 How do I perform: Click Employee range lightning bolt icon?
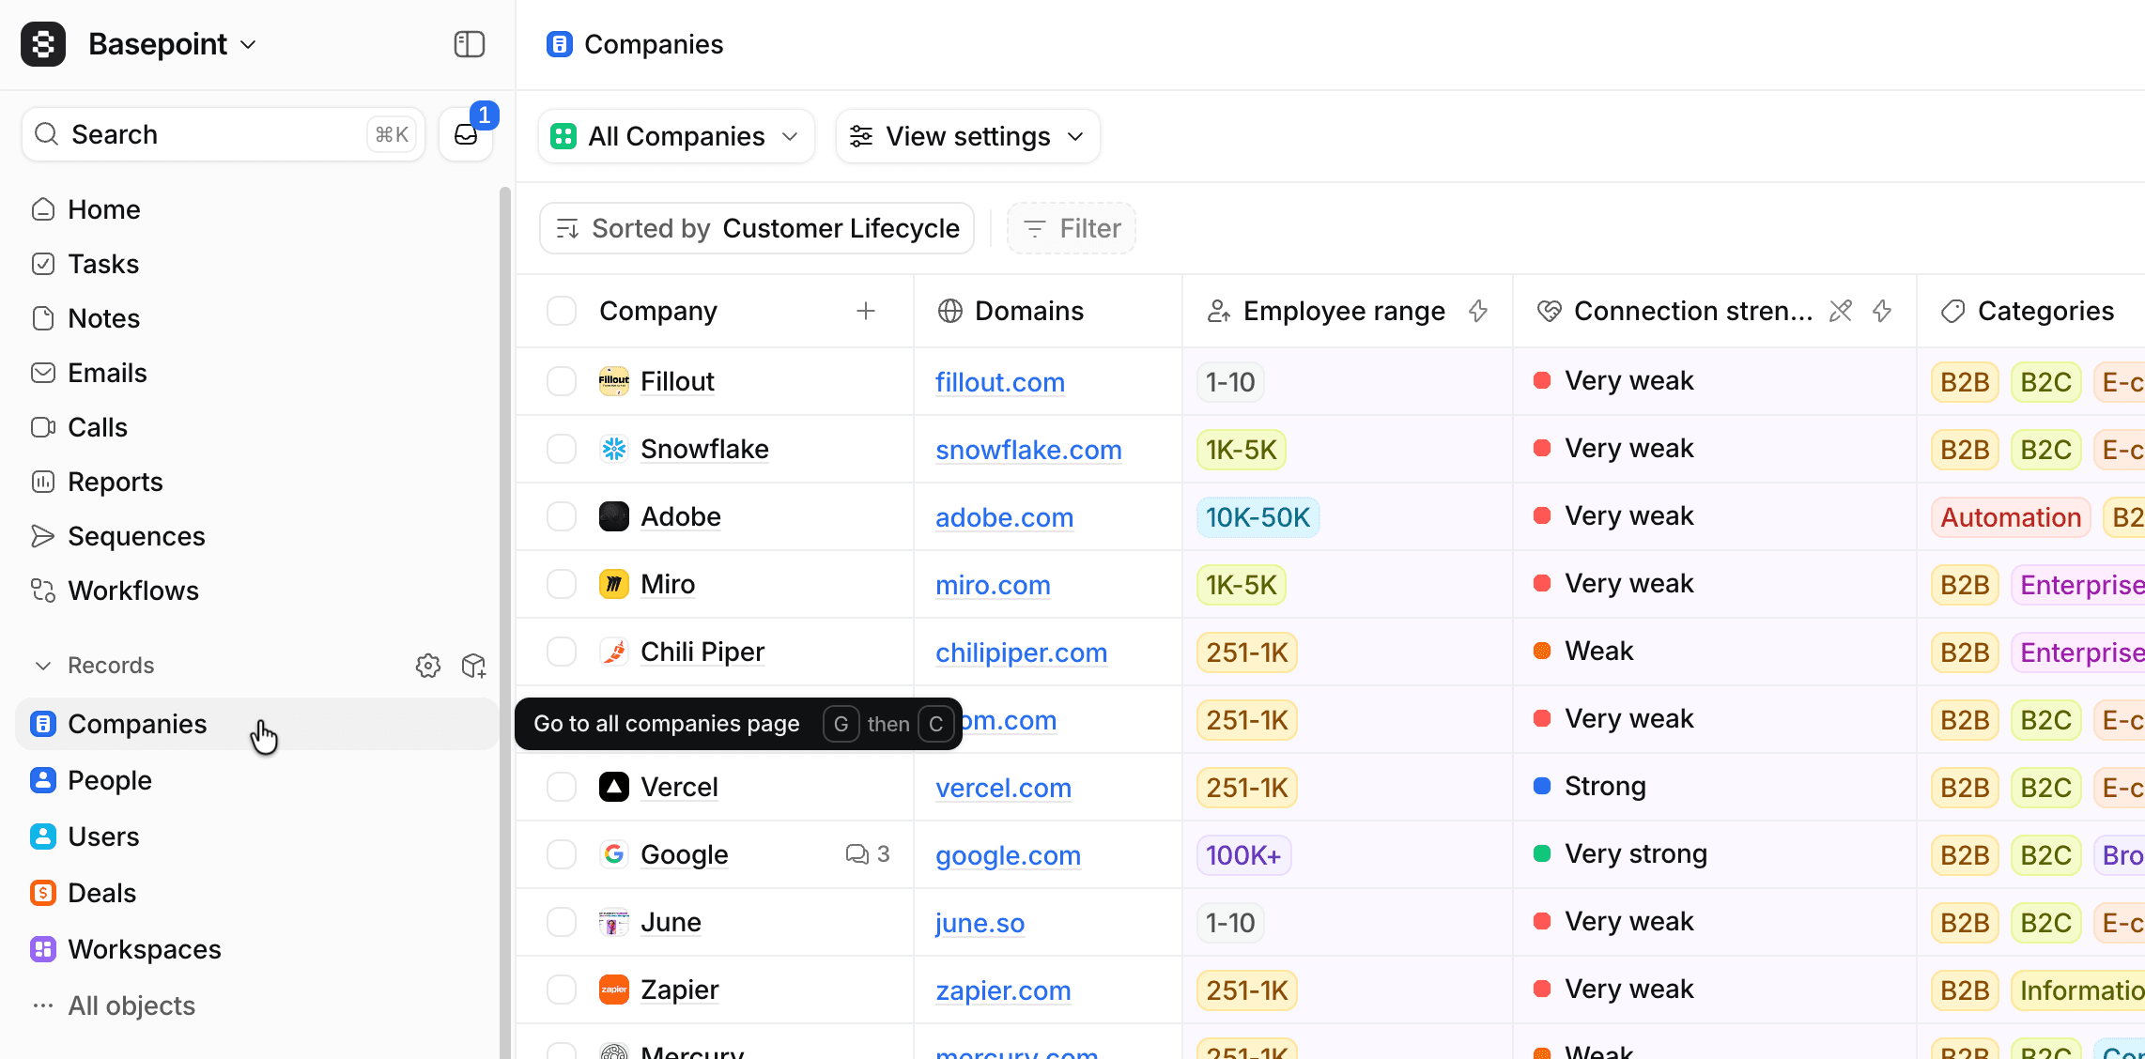(x=1478, y=311)
